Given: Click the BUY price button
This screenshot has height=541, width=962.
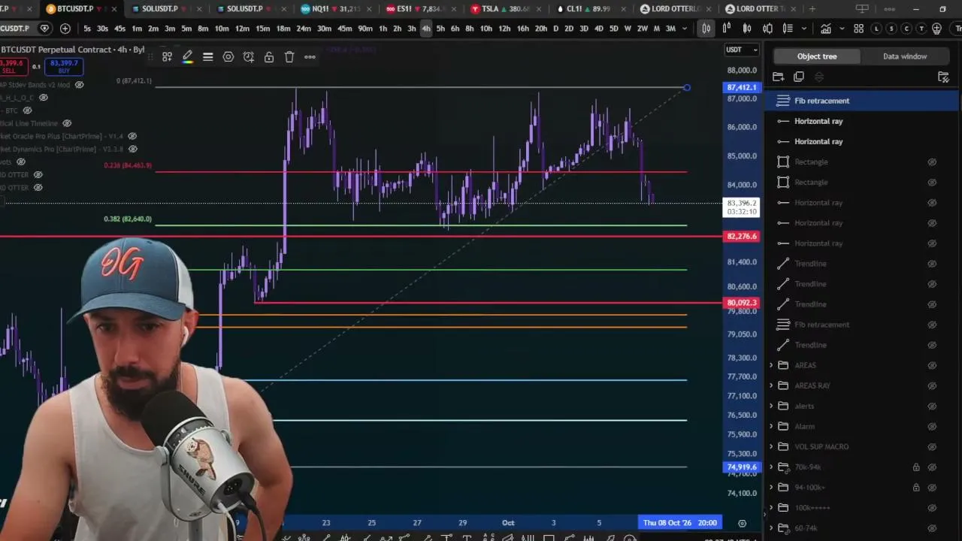Looking at the screenshot, I should tap(64, 67).
